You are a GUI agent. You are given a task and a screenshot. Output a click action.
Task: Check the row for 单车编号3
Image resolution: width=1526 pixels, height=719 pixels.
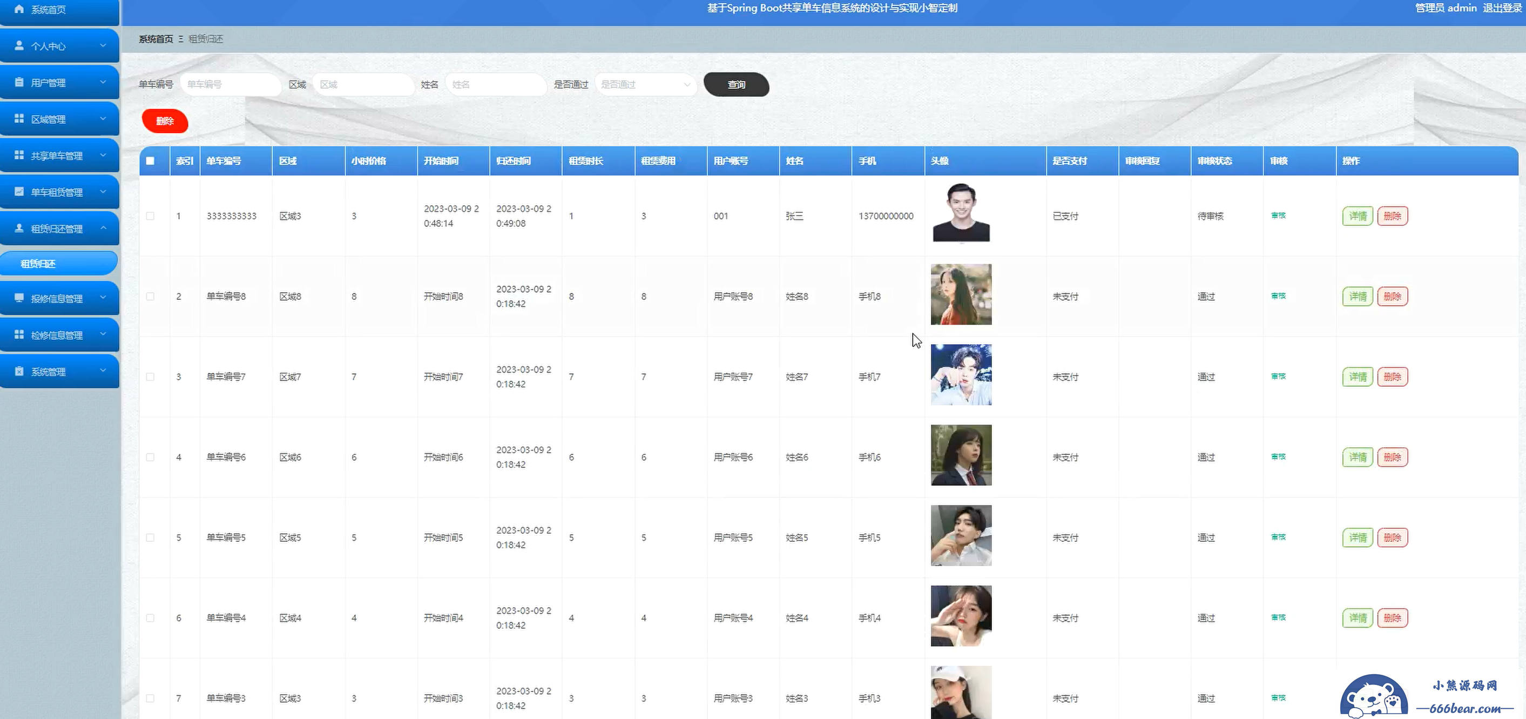pos(151,698)
